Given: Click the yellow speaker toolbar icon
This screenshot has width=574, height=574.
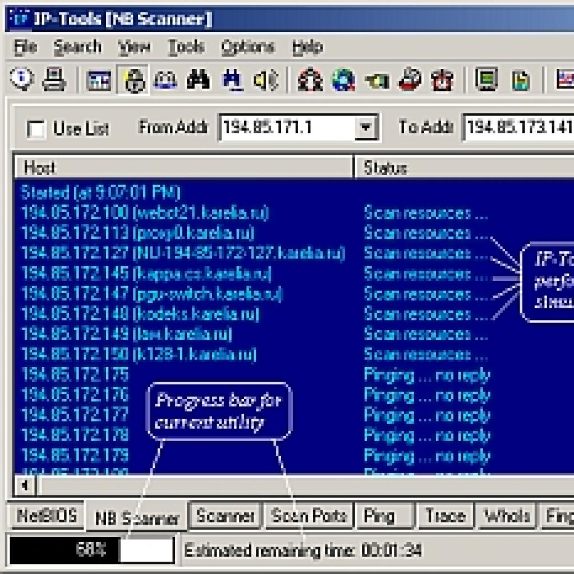Looking at the screenshot, I should (x=266, y=80).
